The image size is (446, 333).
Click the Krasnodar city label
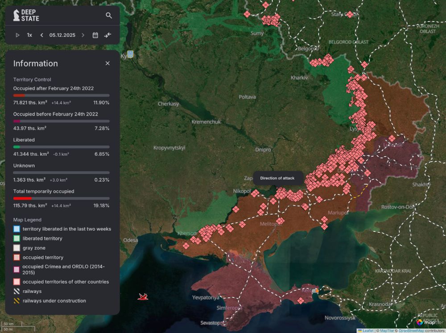[x=380, y=304]
